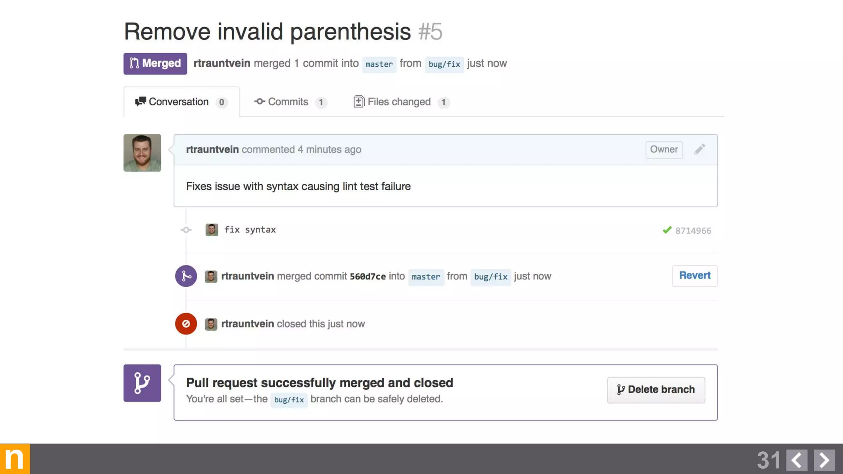Open merged commit 560d7ce link
Screen dimensions: 843x474
[368, 276]
